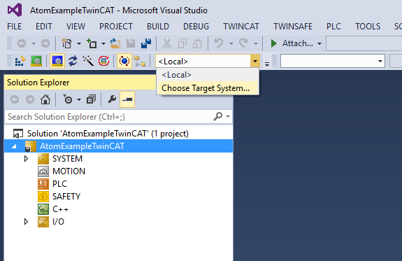Close the target system dropdown arrow
402x261 pixels.
(255, 61)
